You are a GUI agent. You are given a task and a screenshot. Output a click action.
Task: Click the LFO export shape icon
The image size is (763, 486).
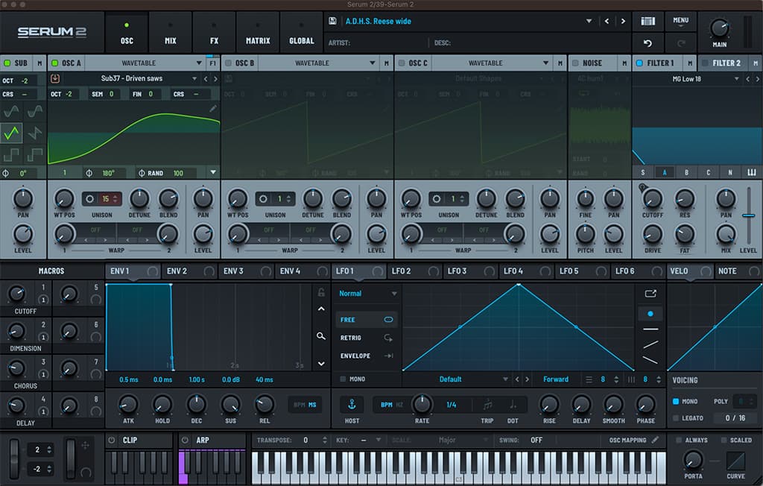click(x=650, y=293)
